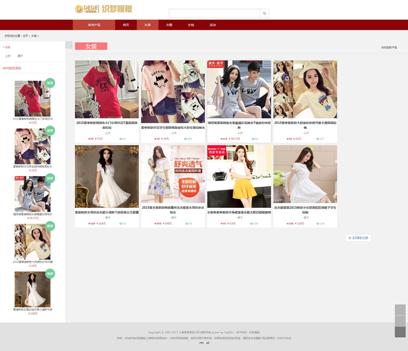Collapse sidebar using the gray arrow button
408x351 pixels.
click(69, 45)
